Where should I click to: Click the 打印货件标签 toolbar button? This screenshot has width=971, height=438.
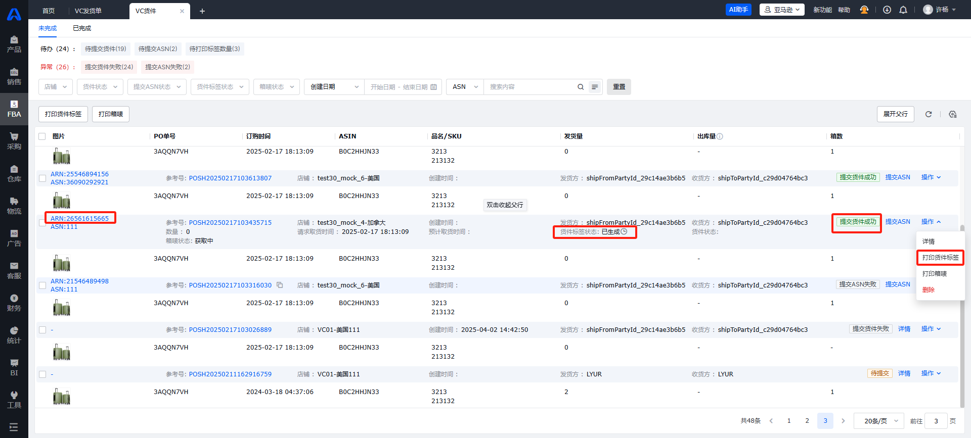pos(63,114)
